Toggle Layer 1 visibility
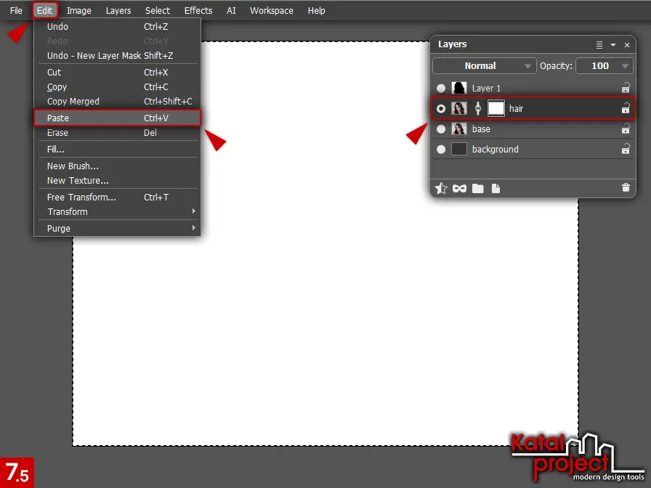651x488 pixels. pos(441,87)
